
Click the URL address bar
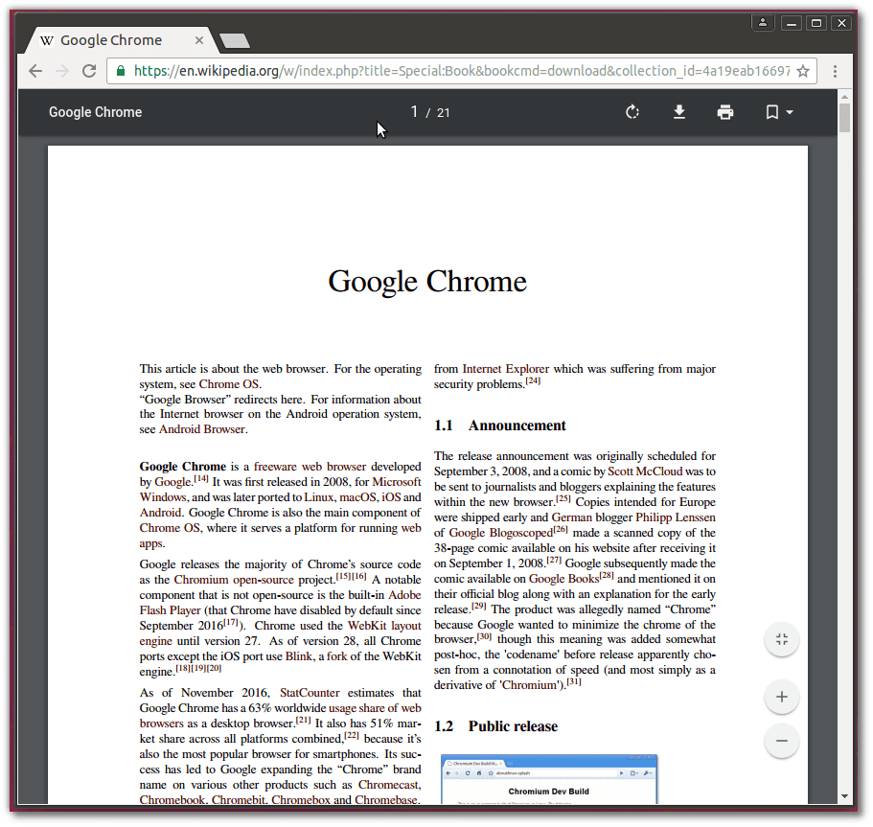point(460,71)
